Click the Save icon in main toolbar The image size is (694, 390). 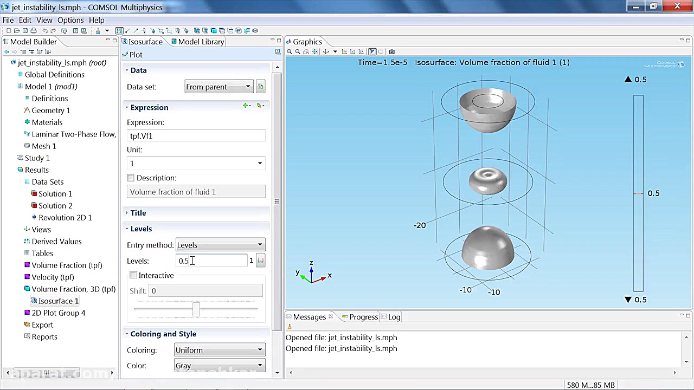point(25,31)
